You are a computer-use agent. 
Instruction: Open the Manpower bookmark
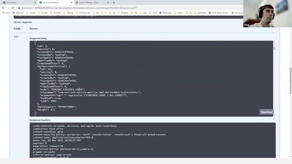point(237,13)
